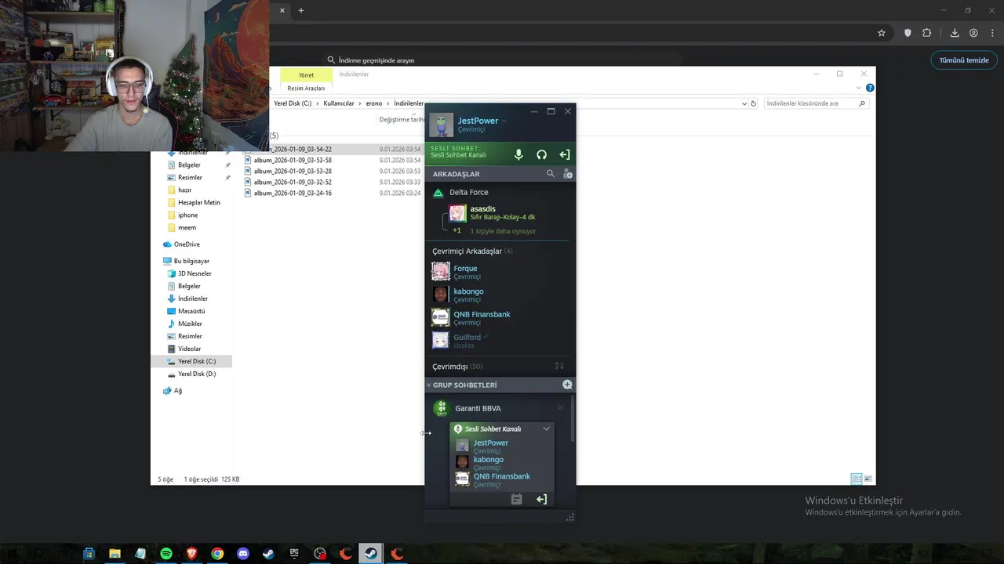Open iphone folder in Explorer sidebar
1004x564 pixels.
tap(187, 215)
